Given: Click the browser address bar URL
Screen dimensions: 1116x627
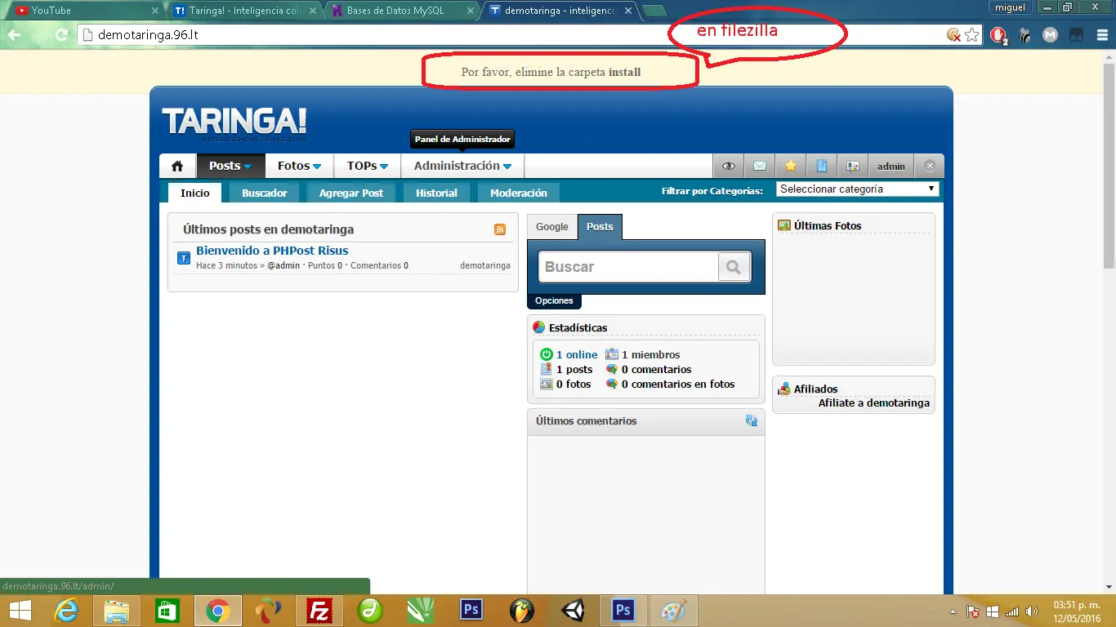Looking at the screenshot, I should coord(148,35).
